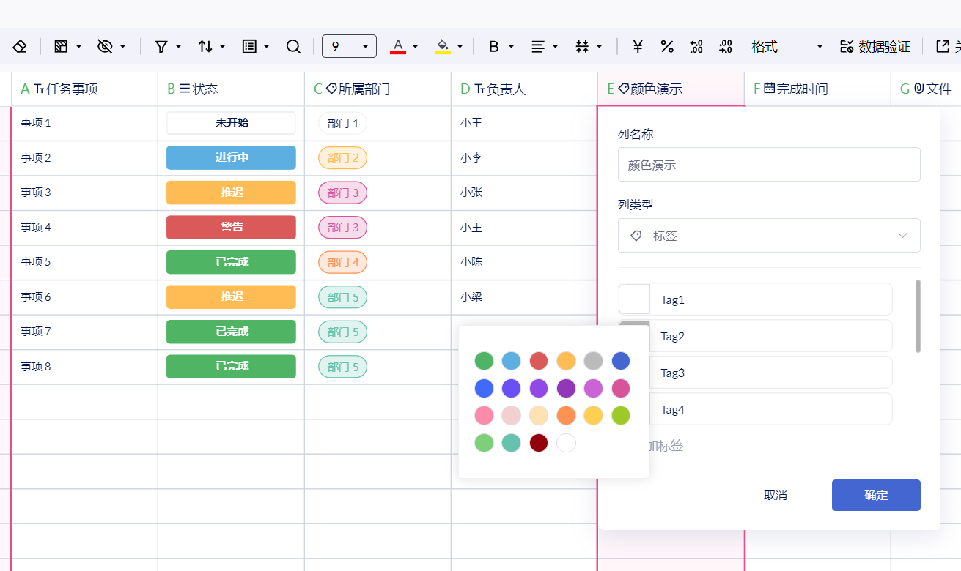Click the 事项 5 task cell
The image size is (961, 571).
click(84, 262)
